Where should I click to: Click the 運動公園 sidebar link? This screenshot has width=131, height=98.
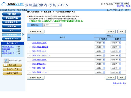click(6, 49)
